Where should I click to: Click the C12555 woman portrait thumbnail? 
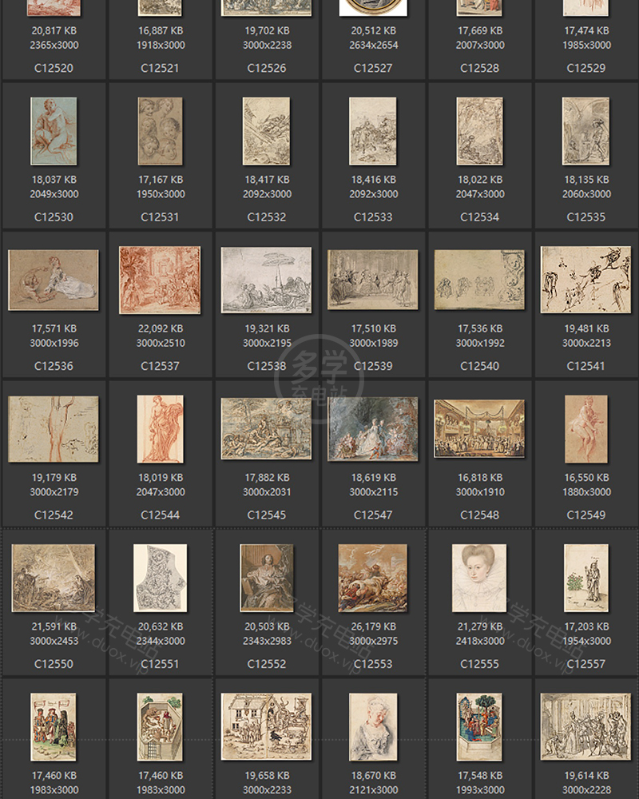pos(479,578)
